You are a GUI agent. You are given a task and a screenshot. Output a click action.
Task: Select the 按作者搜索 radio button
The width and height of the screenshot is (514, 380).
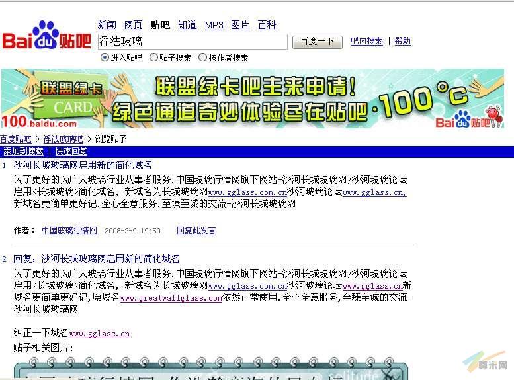(202, 57)
